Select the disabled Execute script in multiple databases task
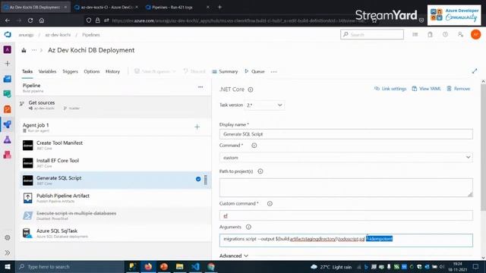Screen dimensions: 486x273 pyautogui.click(x=115, y=215)
